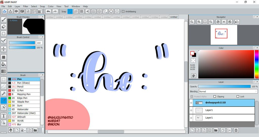
Task: Select the Magic Wand tool
Action: pyautogui.click(x=4, y=93)
